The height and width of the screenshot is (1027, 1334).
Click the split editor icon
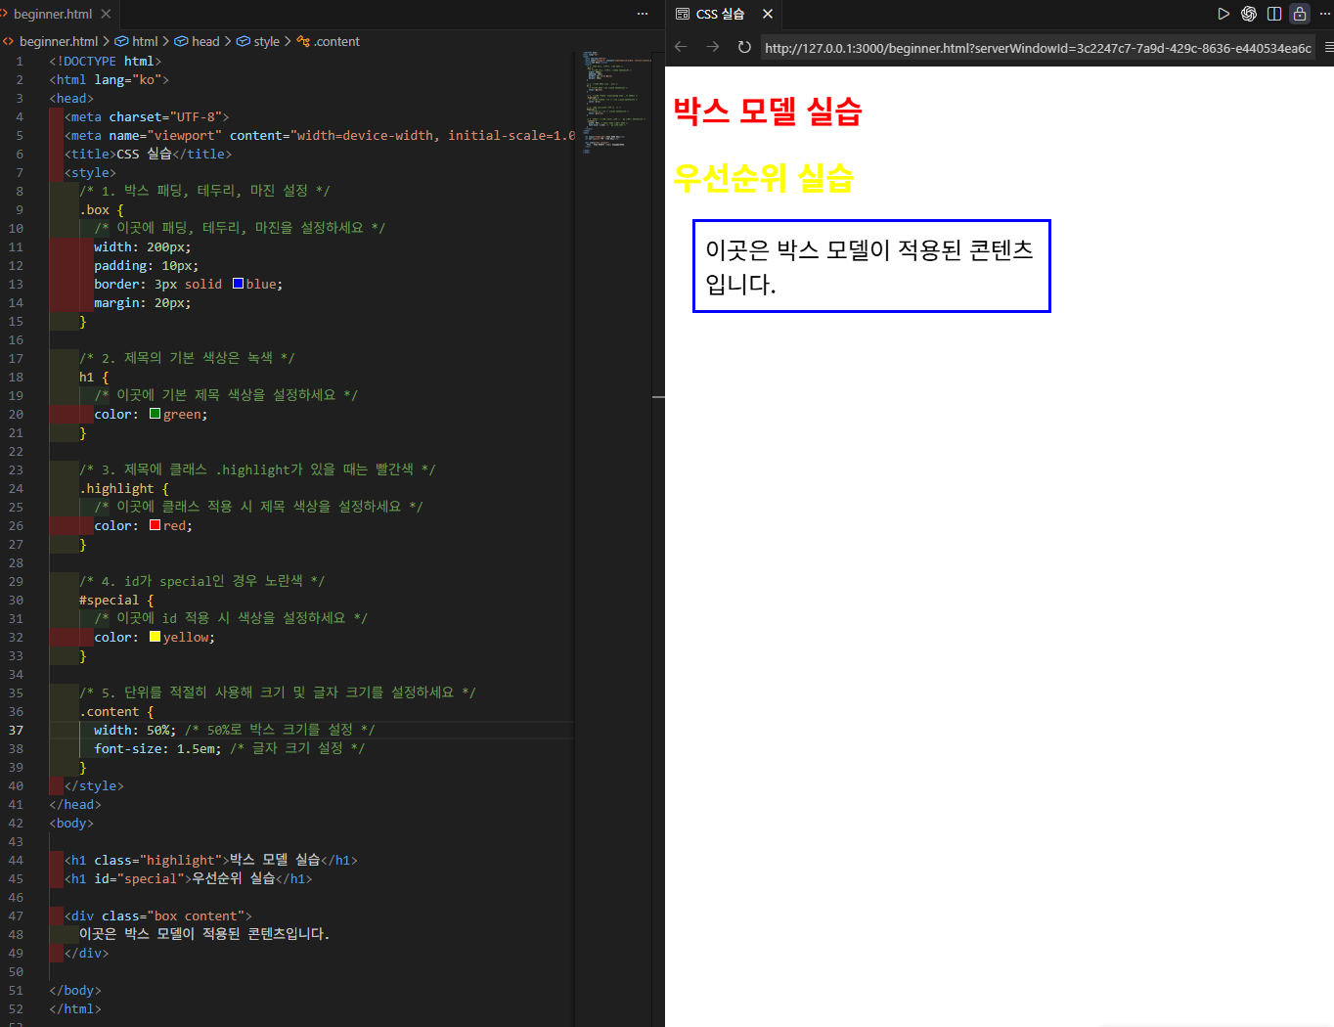pyautogui.click(x=1274, y=14)
